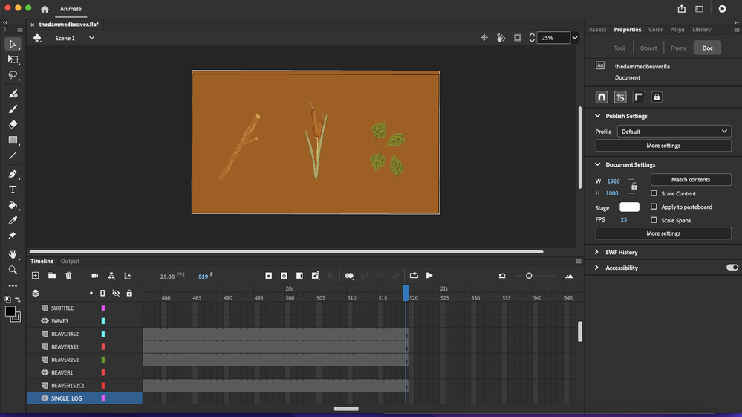Toggle onion skin in timeline
Screen dimensions: 742x417
tap(349, 276)
